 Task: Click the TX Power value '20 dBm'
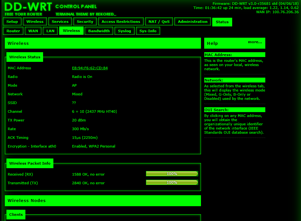click(79, 120)
